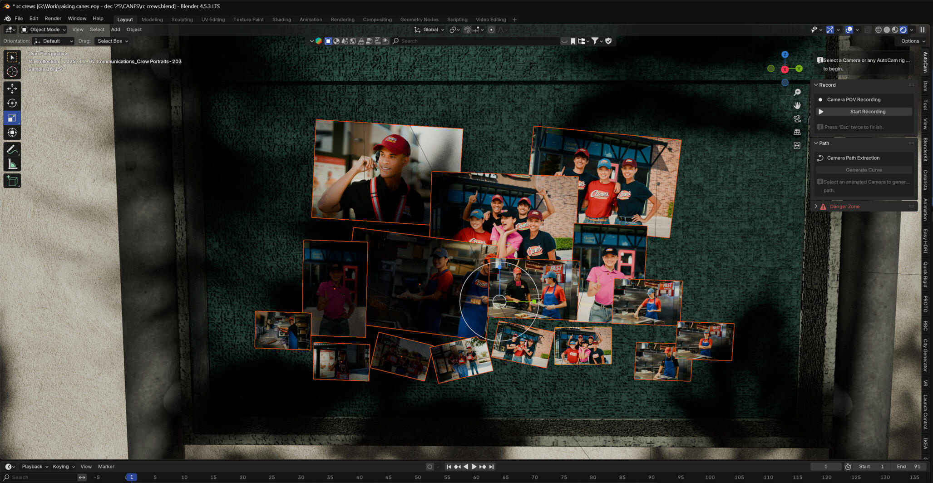This screenshot has height=483, width=933.
Task: Open the BlenderKit sidebar tab
Action: [925, 148]
